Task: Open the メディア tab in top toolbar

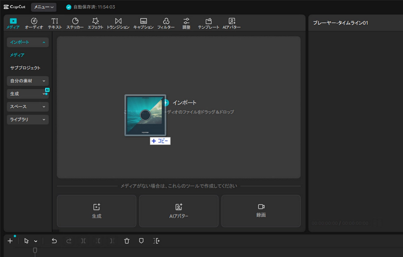Action: [13, 23]
